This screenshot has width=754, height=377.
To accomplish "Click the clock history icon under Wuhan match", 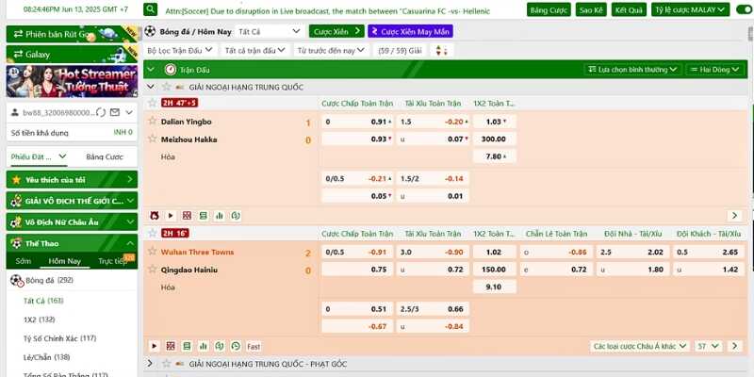I will 235,346.
